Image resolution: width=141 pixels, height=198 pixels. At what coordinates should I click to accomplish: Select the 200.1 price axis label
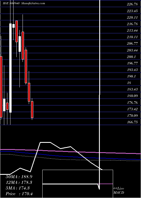(131, 57)
